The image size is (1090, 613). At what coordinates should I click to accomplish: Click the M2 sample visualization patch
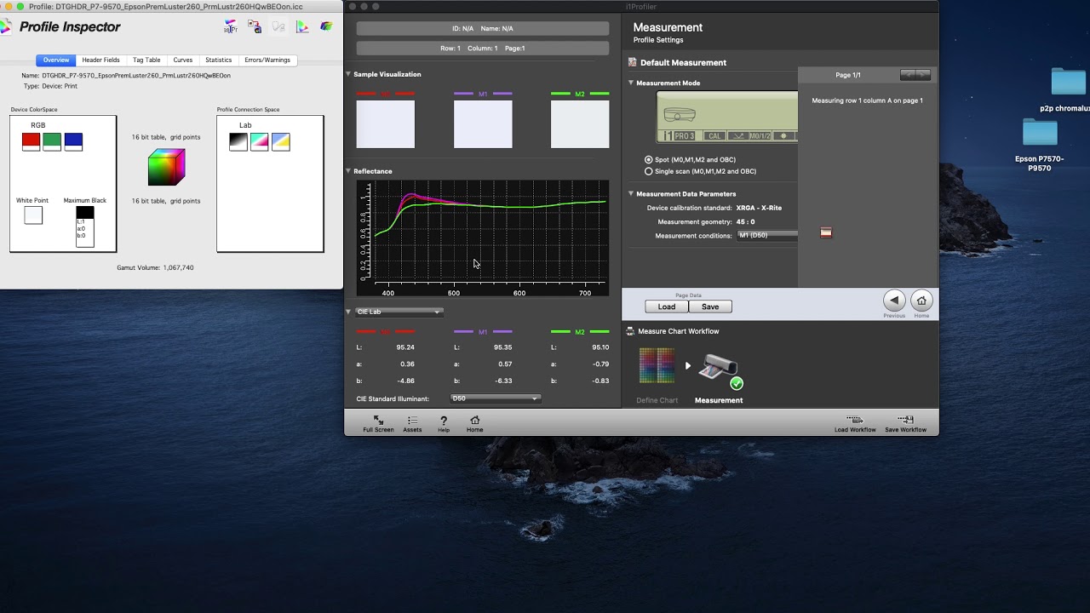point(580,124)
